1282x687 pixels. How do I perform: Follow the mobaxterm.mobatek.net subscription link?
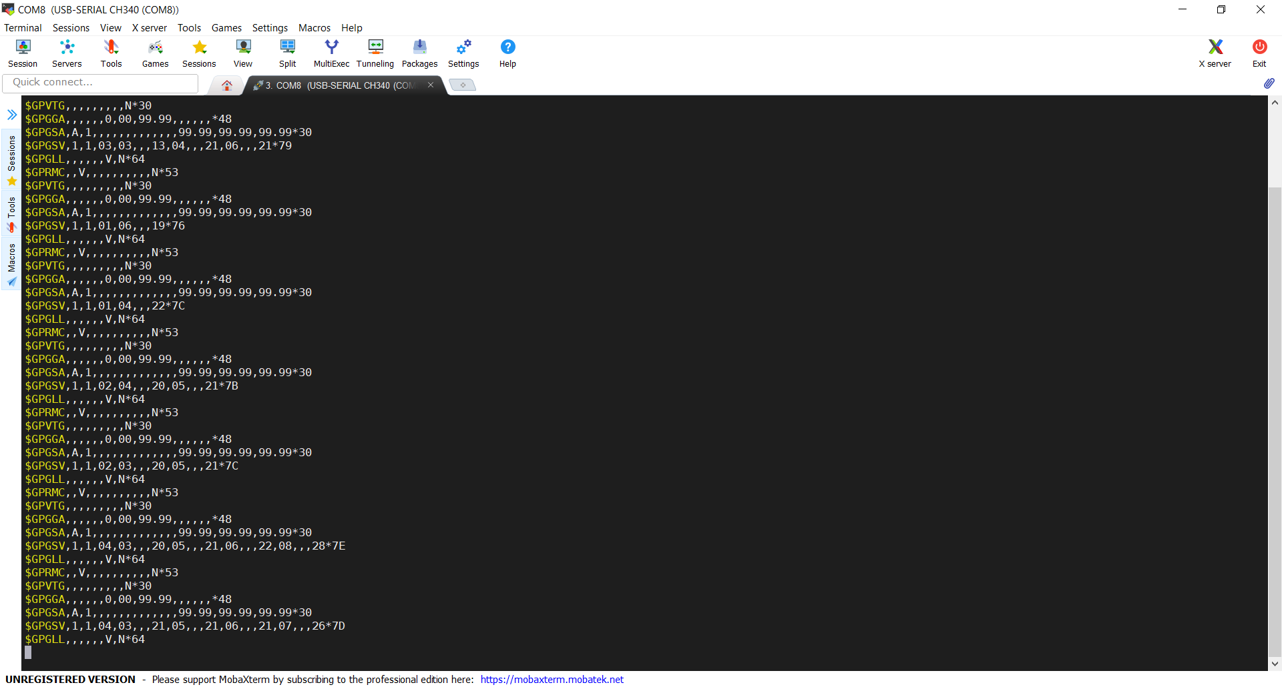click(552, 679)
